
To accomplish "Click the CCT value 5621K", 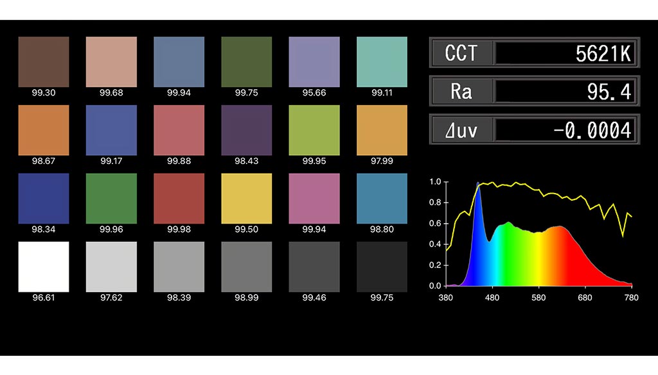I will pos(603,54).
